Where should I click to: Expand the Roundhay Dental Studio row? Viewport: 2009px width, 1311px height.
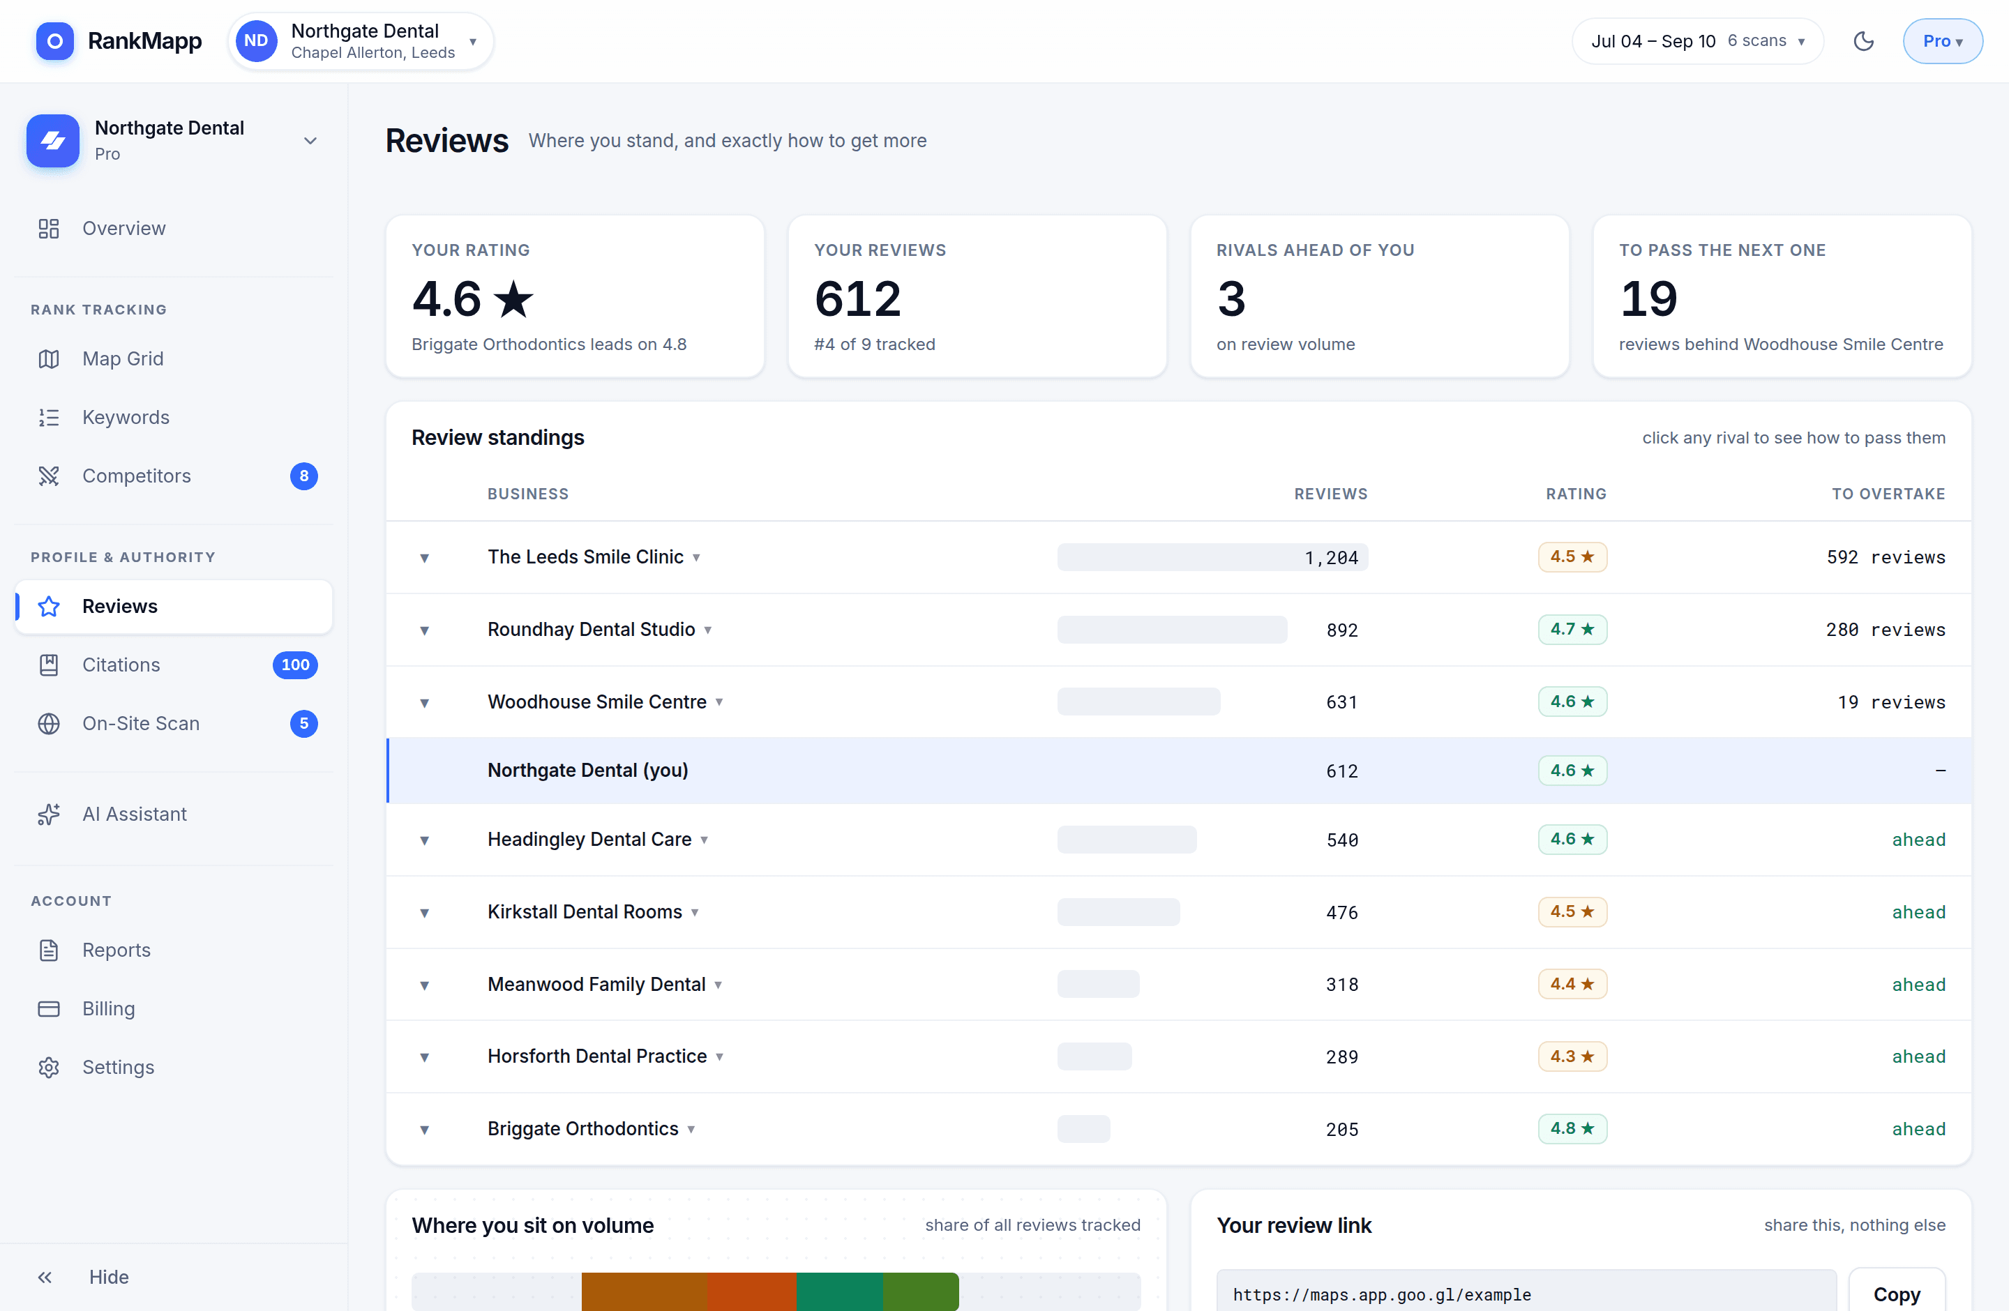coord(425,630)
